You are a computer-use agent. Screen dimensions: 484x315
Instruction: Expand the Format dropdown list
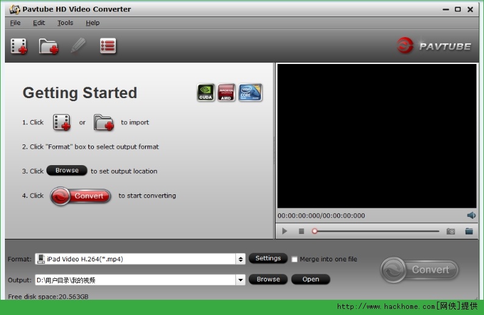241,259
